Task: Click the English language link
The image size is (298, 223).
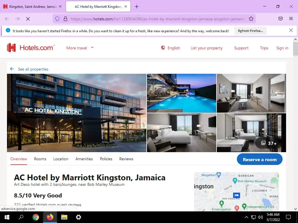Action: pyautogui.click(x=174, y=48)
